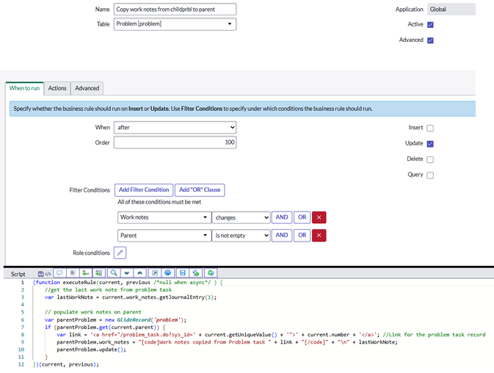Click AND button on Work notes row
Screen dimensions: 494x373
282,217
